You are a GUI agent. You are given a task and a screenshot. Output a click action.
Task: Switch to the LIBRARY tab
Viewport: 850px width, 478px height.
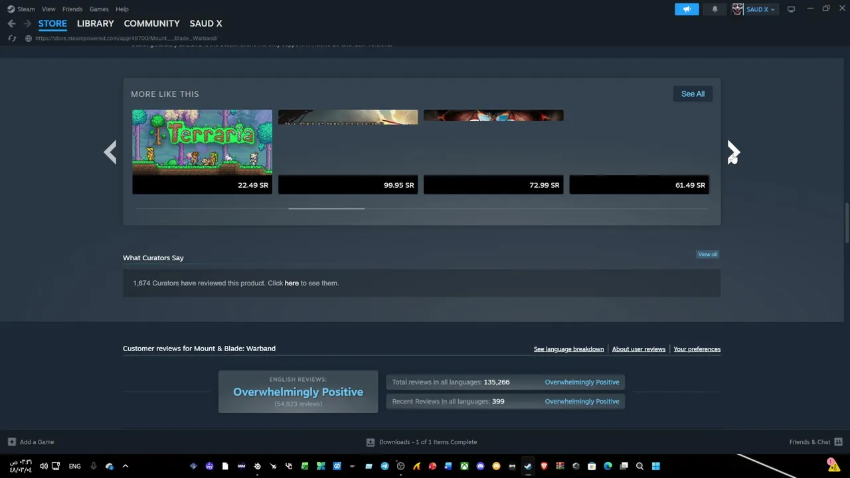tap(96, 23)
